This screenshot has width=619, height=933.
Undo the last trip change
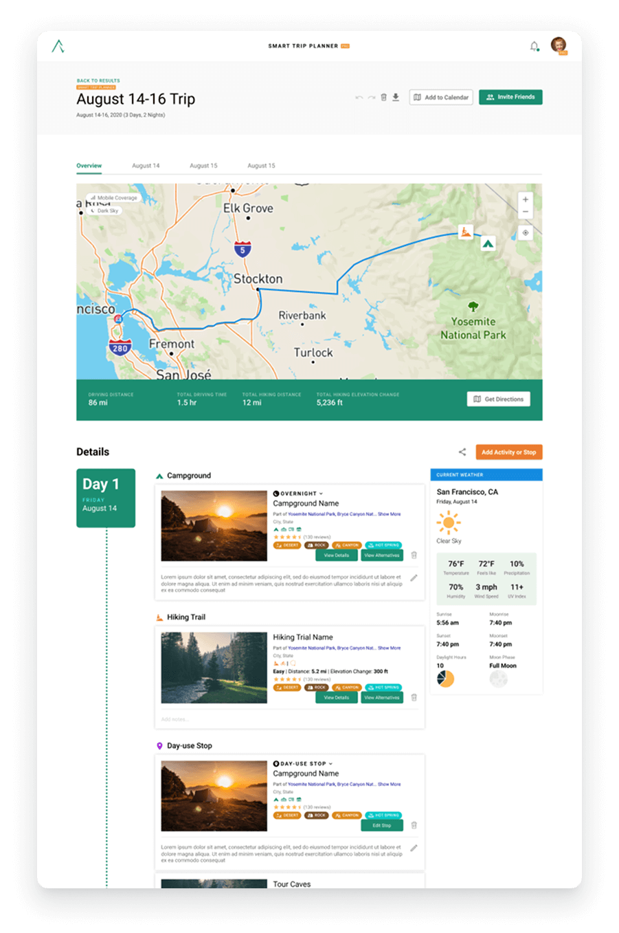(x=359, y=98)
